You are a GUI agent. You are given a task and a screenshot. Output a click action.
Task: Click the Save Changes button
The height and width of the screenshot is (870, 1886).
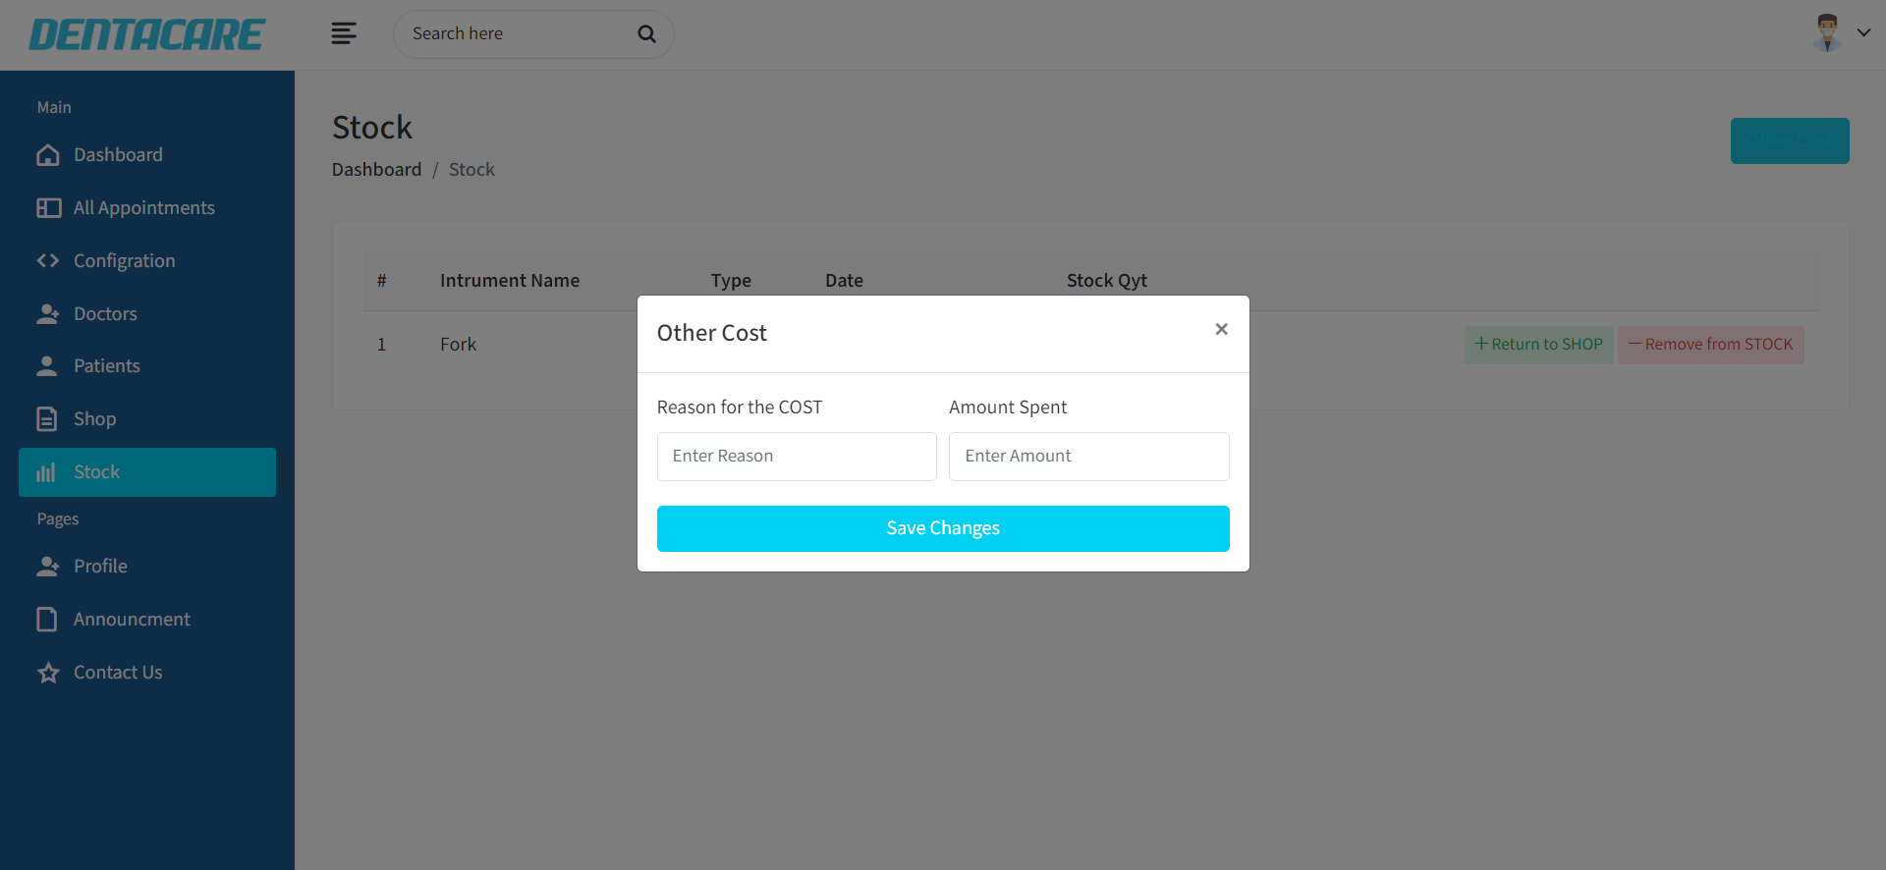click(942, 528)
